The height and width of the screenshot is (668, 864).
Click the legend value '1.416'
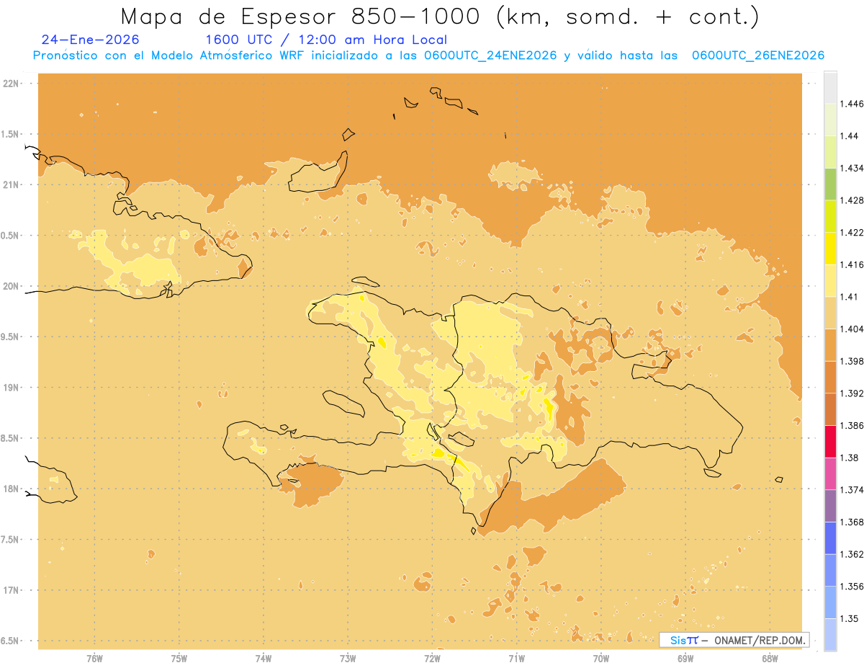click(x=852, y=264)
